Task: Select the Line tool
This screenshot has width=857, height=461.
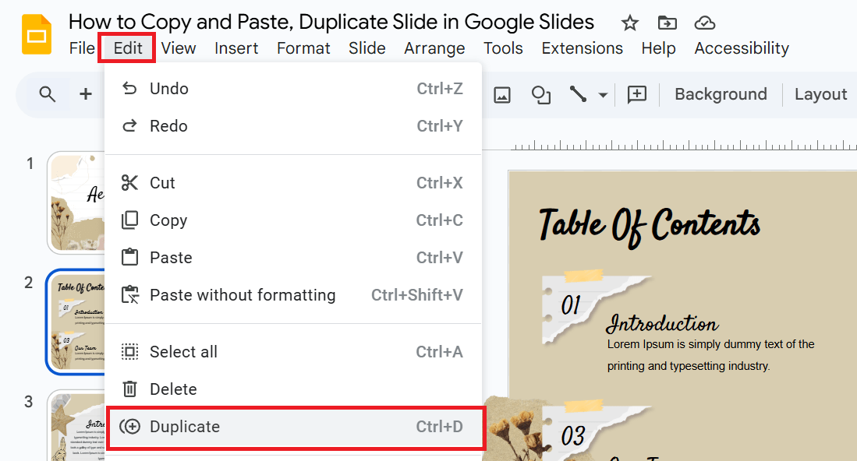Action: (578, 93)
